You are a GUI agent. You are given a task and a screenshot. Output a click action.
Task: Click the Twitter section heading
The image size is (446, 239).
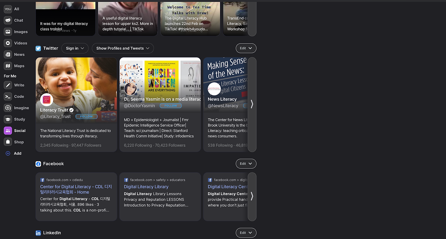[51, 48]
